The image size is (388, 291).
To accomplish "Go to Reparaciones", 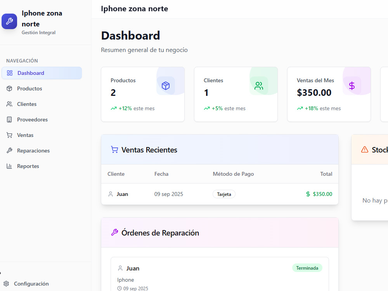I will 42,151.
